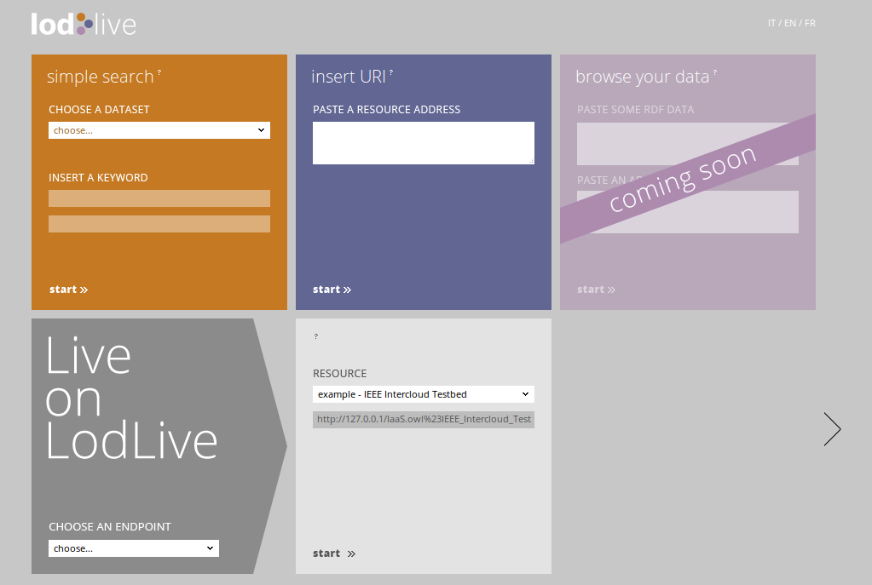
Task: Open the CHOOSE AN ENDPOINT dropdown
Action: [134, 548]
